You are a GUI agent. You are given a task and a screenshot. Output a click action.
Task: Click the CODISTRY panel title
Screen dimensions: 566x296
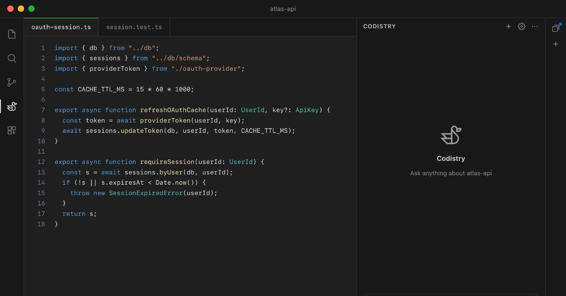click(x=379, y=26)
